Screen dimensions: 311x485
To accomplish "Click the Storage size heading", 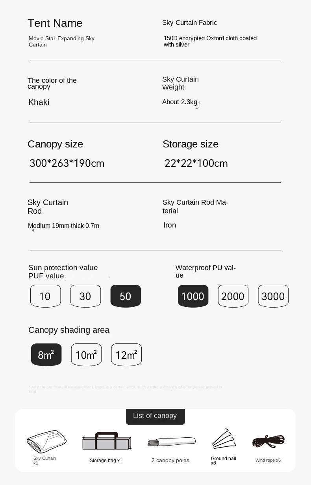I will [x=191, y=144].
